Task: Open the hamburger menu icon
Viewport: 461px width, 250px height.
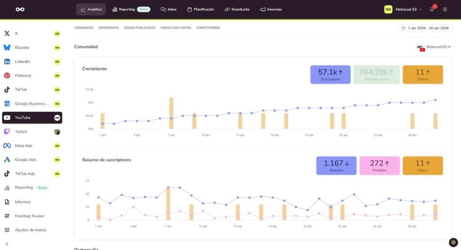Action: (x=445, y=9)
